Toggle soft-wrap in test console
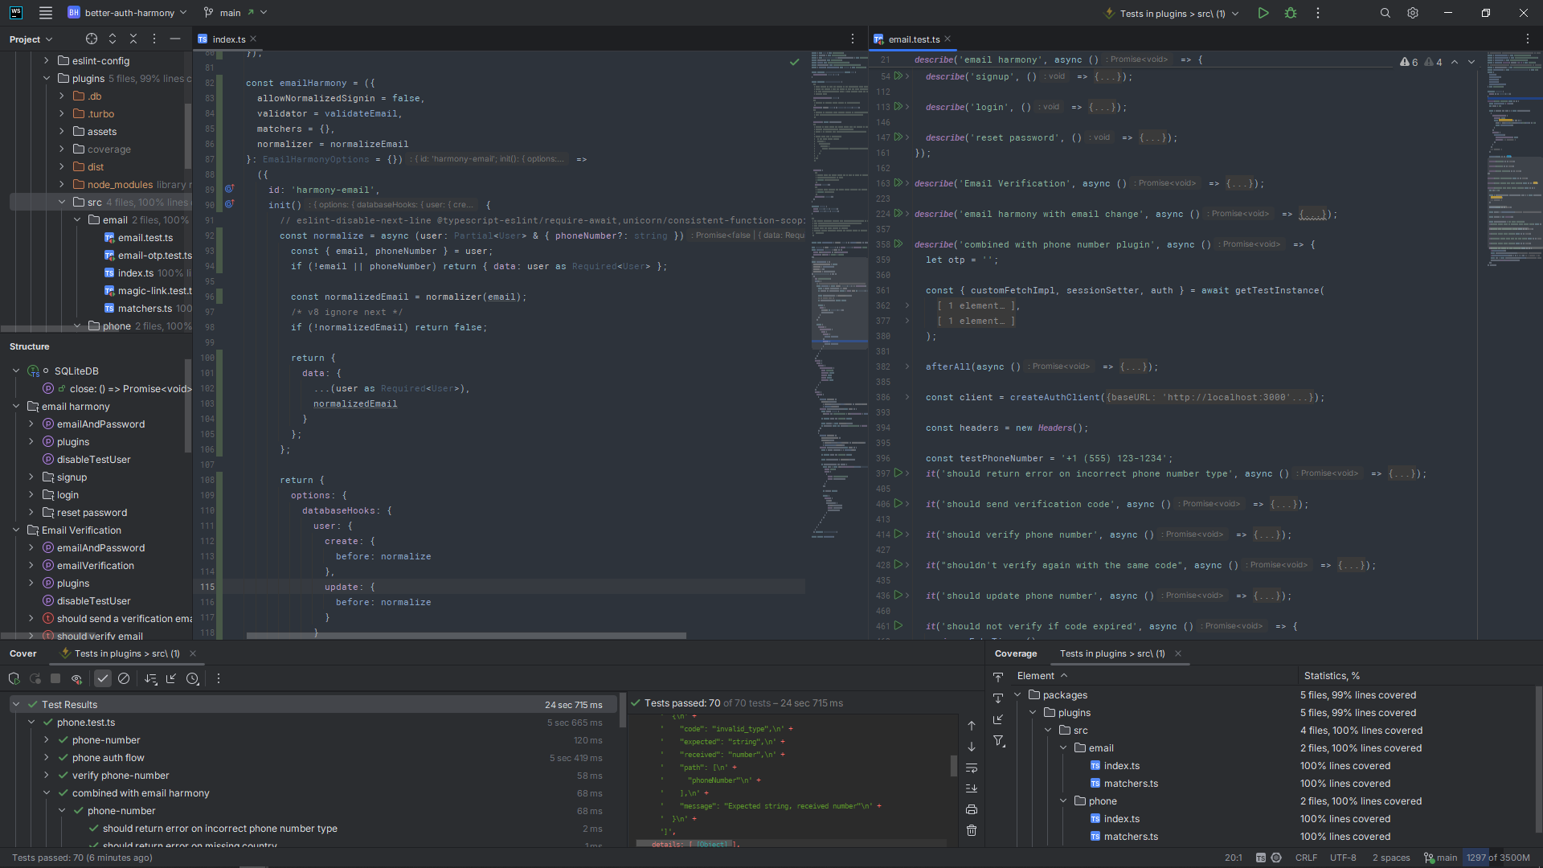 click(971, 768)
